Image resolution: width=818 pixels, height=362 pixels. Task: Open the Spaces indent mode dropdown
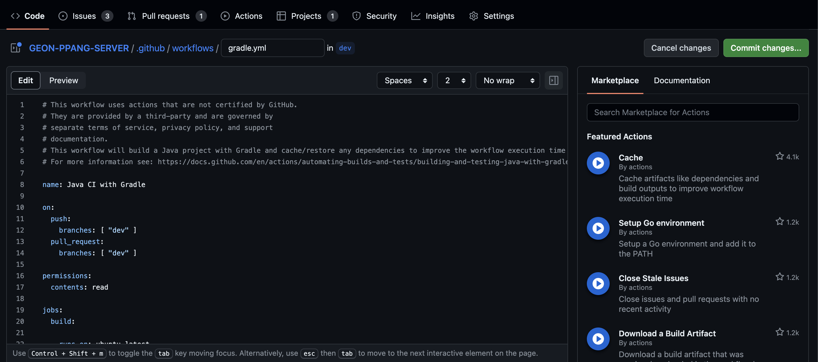[404, 80]
